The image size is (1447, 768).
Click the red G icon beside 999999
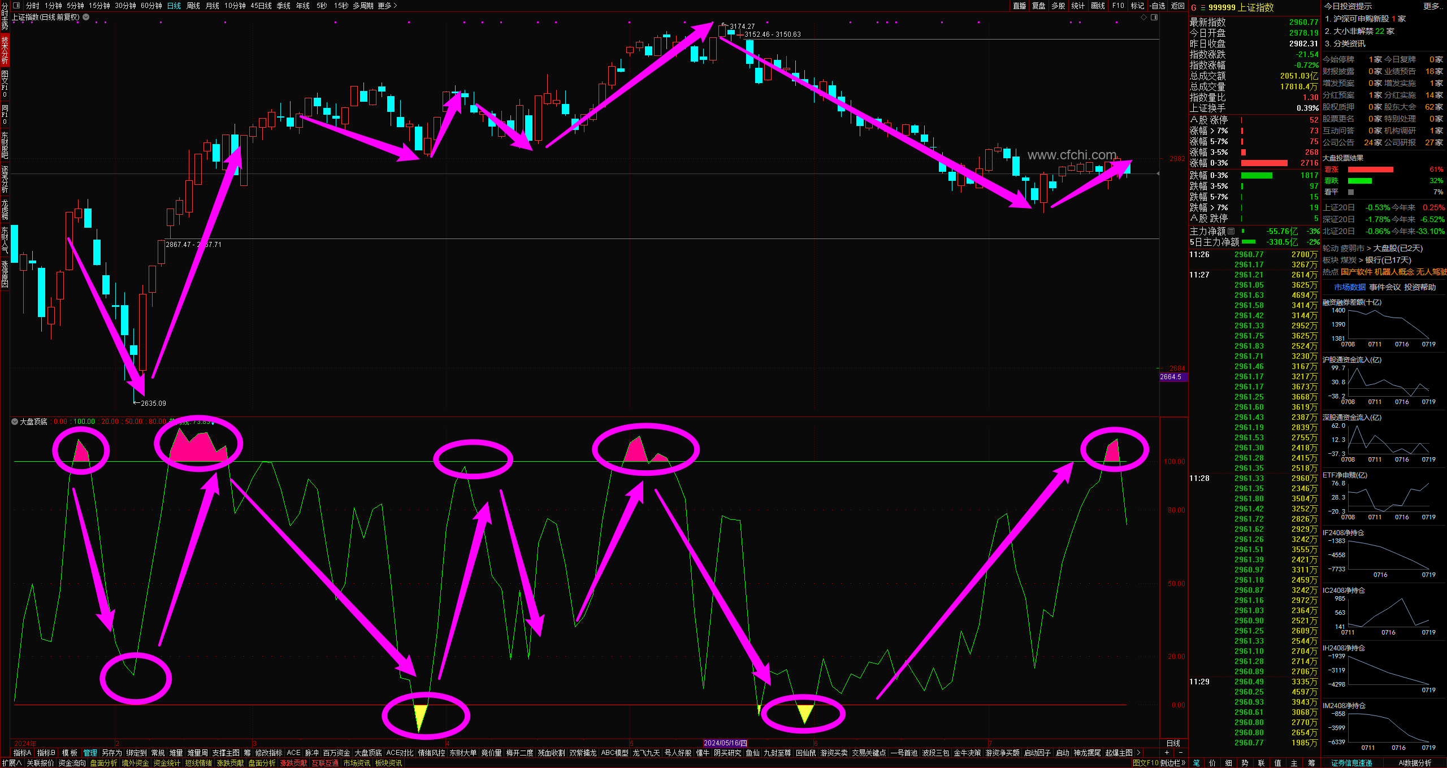pyautogui.click(x=1193, y=7)
